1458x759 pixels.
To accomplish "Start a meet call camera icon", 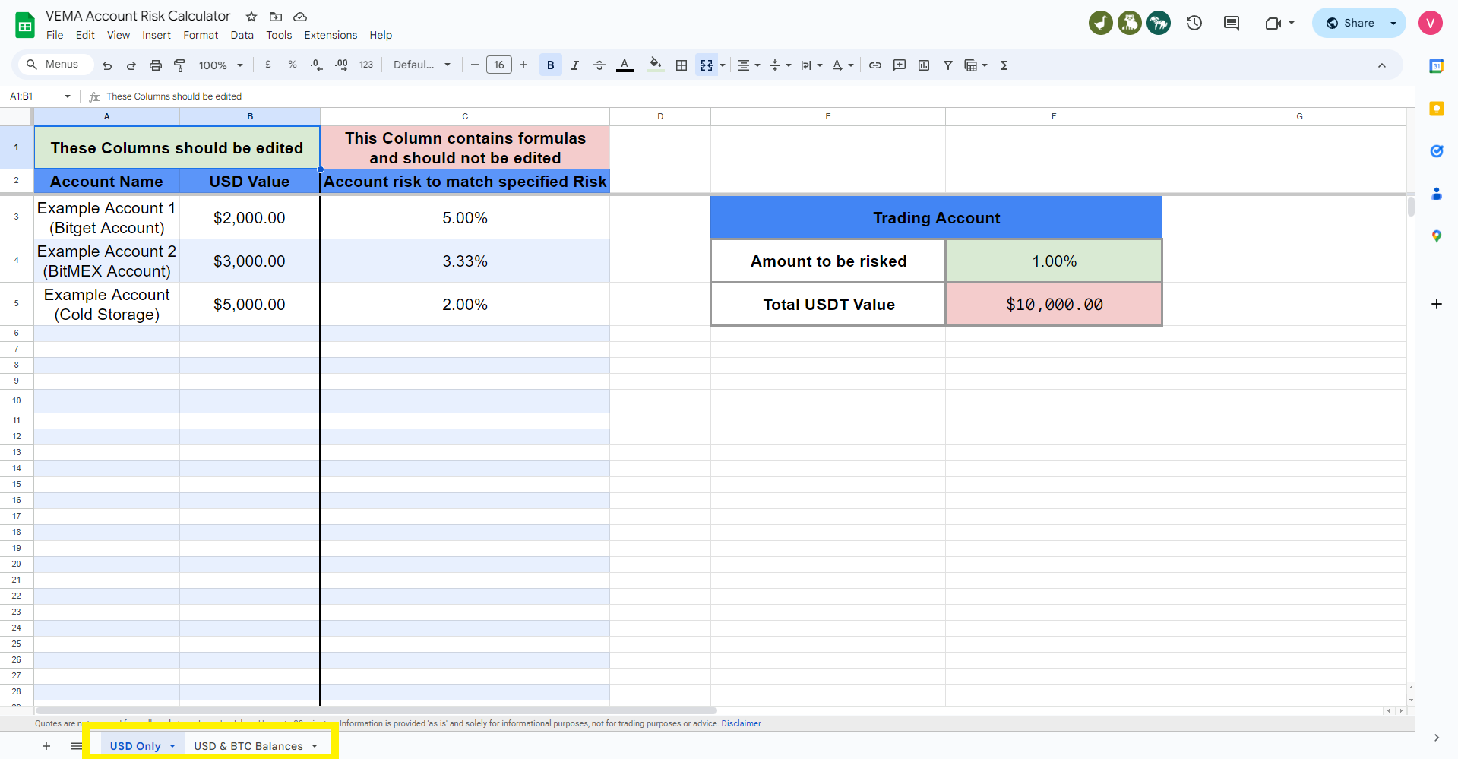I will click(1274, 23).
